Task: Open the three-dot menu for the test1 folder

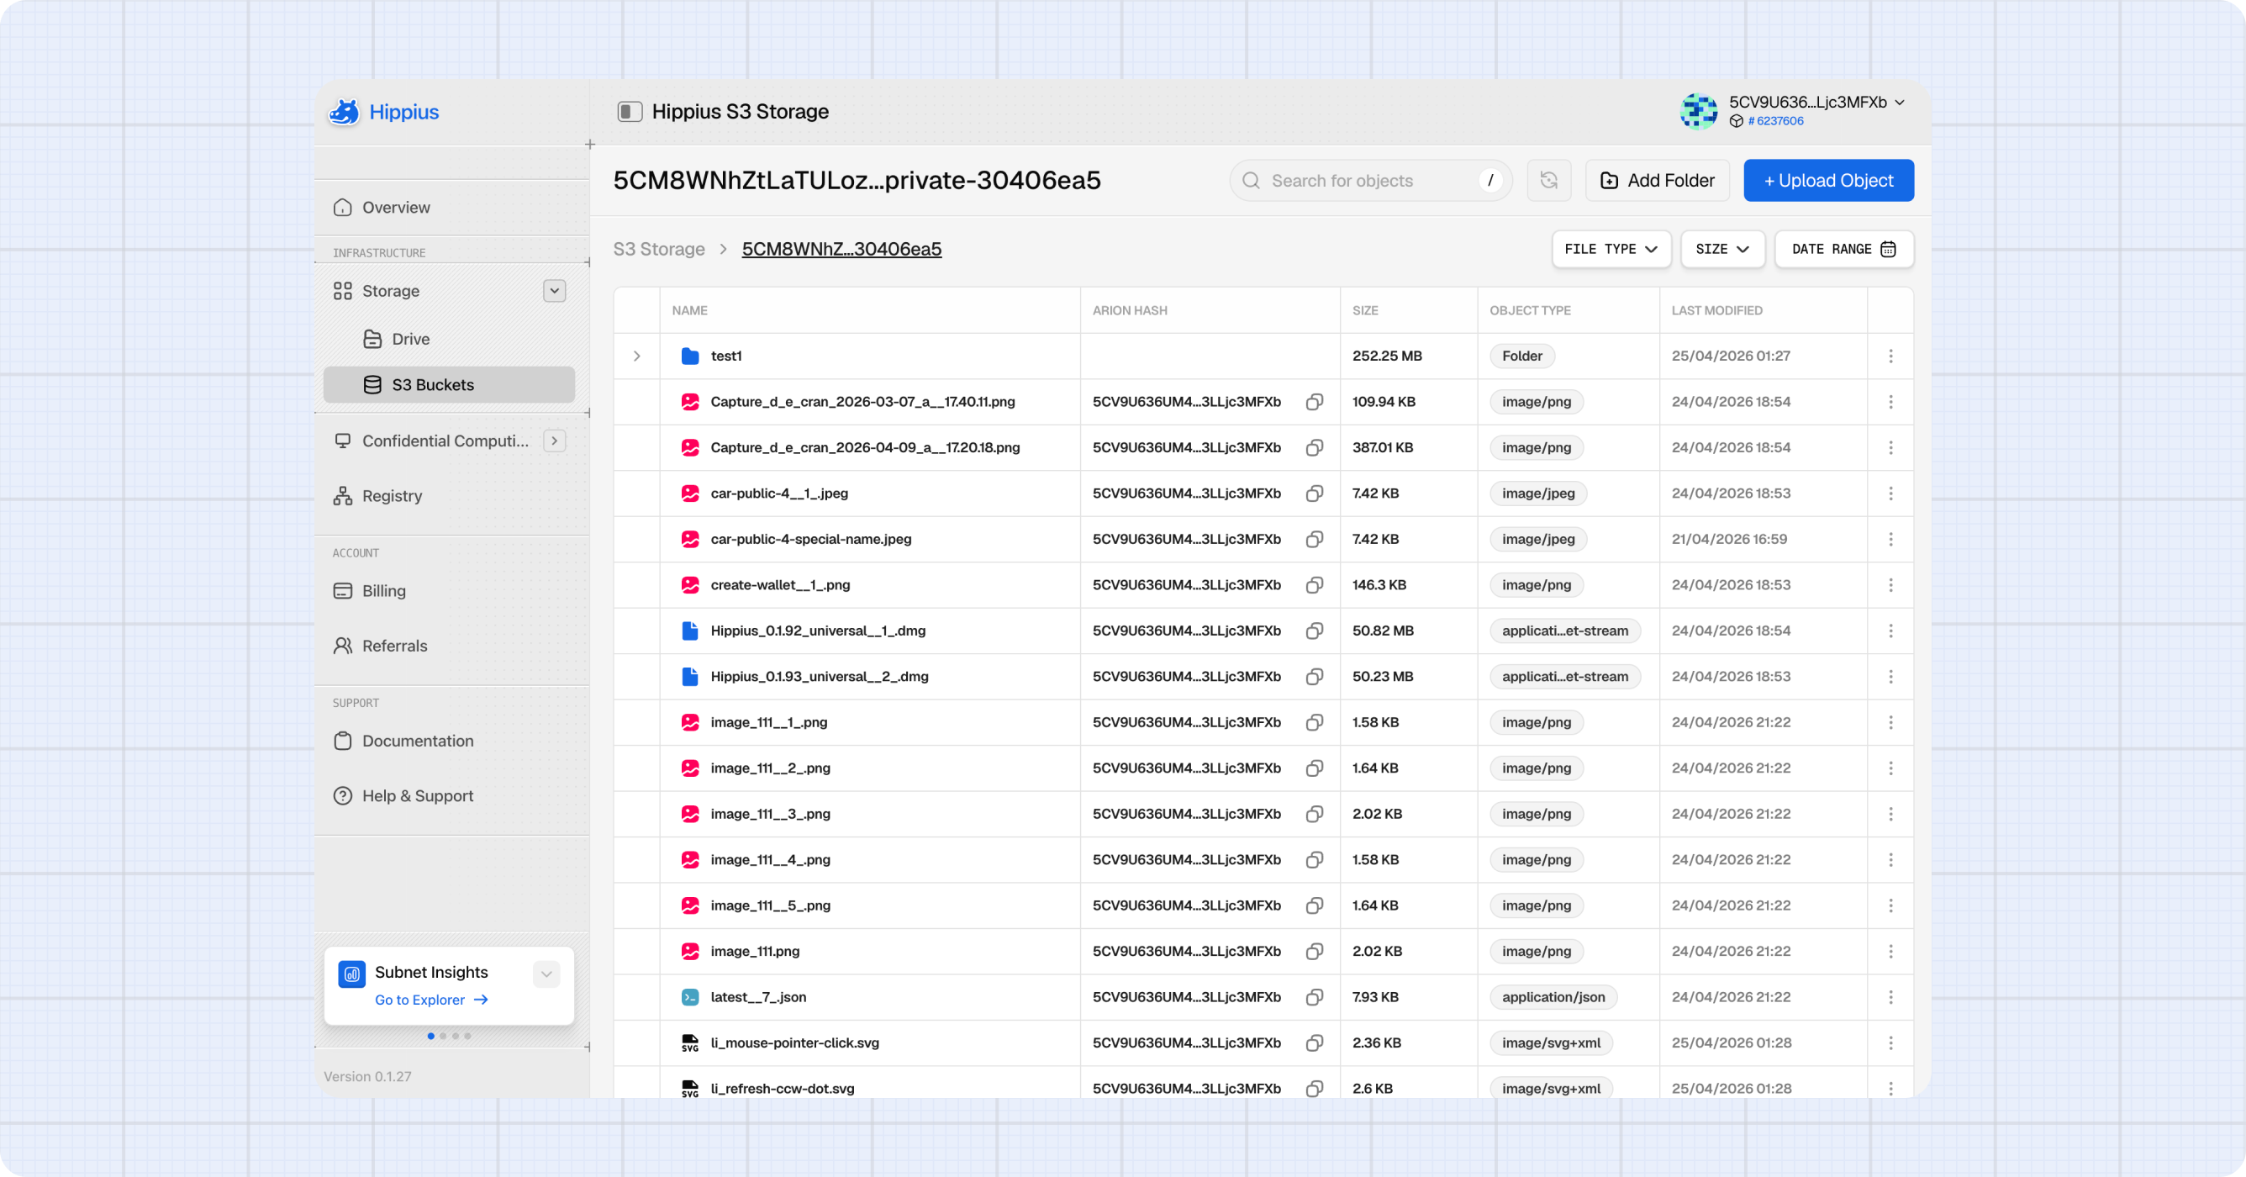Action: [1890, 356]
